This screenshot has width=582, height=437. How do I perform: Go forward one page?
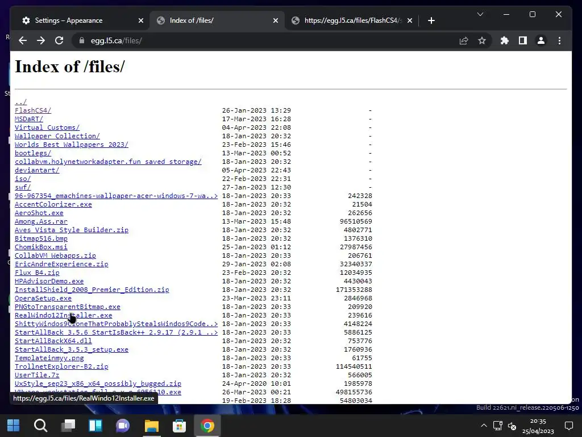tap(41, 40)
